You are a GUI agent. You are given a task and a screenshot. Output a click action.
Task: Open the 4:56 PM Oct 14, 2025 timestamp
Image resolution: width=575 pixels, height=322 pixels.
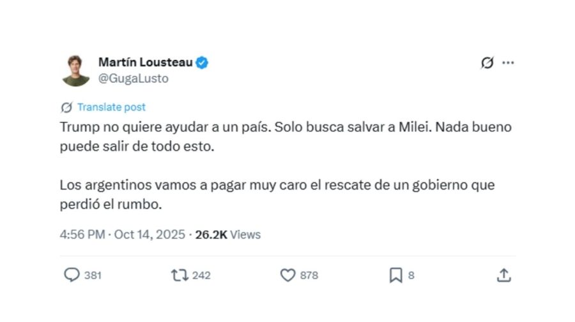pos(121,235)
